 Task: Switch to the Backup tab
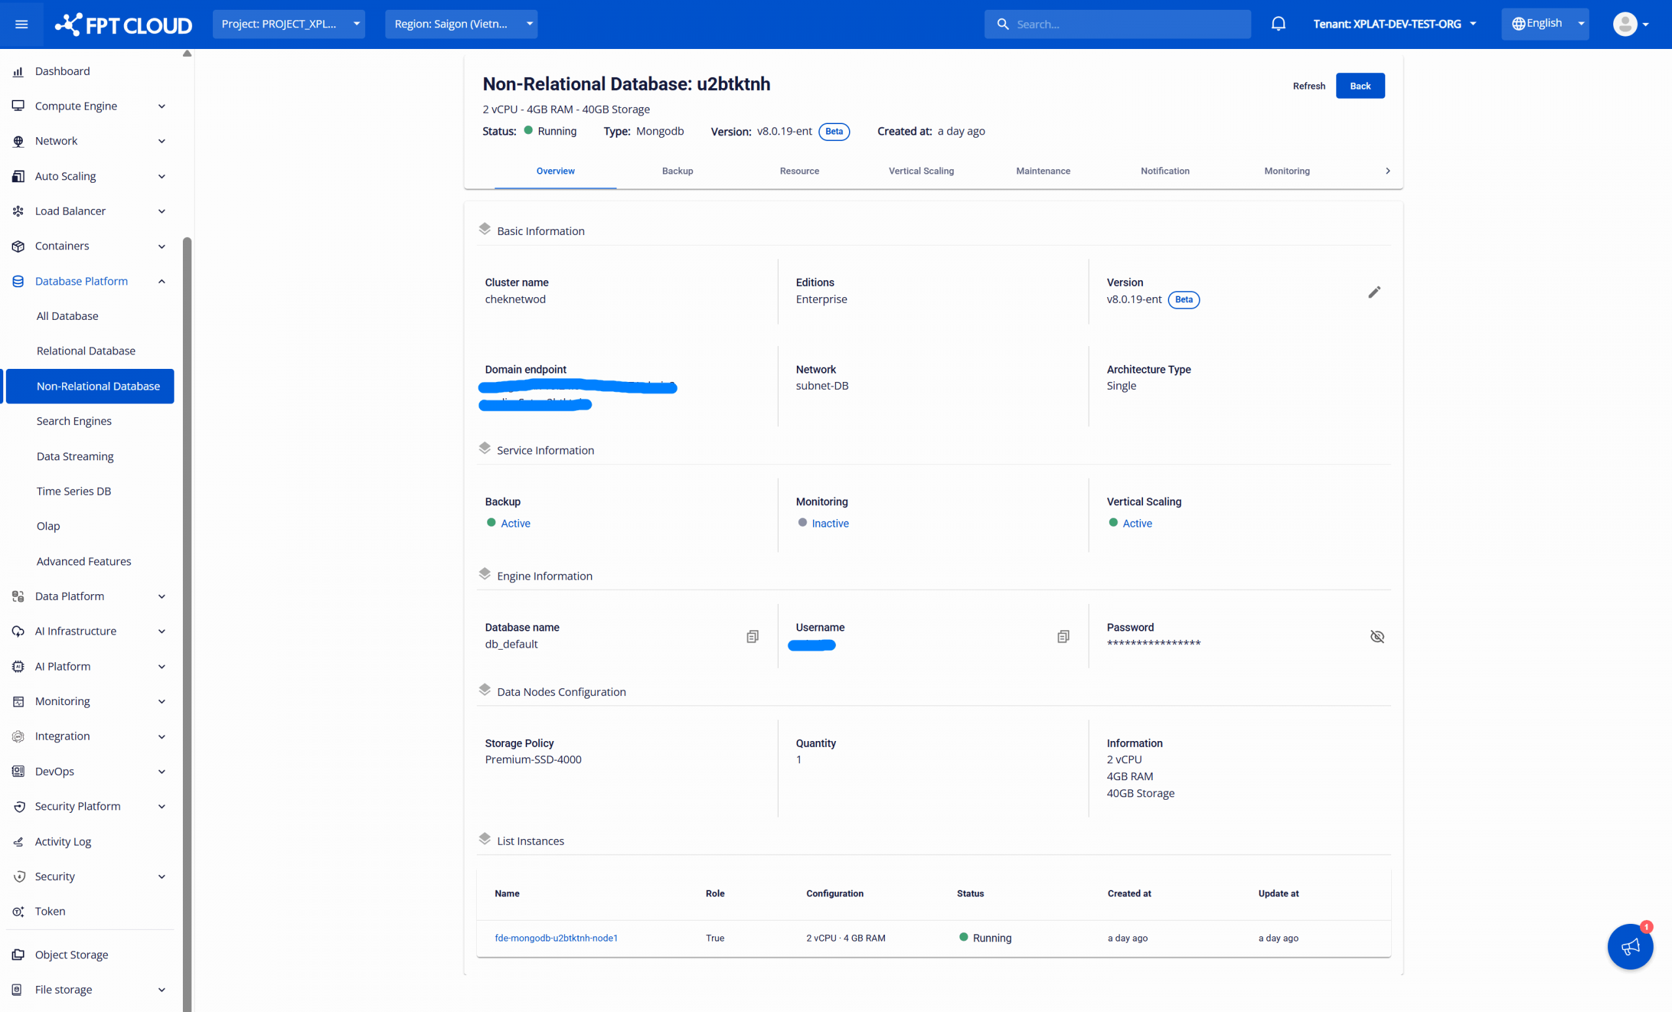pyautogui.click(x=677, y=171)
